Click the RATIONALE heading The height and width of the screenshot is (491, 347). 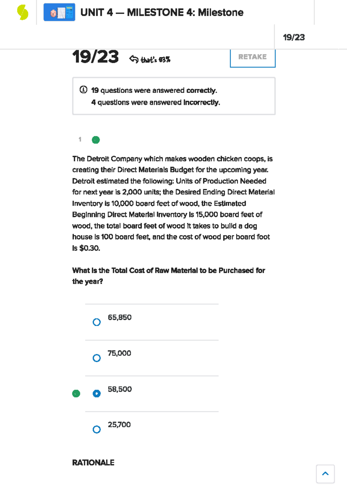pos(93,463)
